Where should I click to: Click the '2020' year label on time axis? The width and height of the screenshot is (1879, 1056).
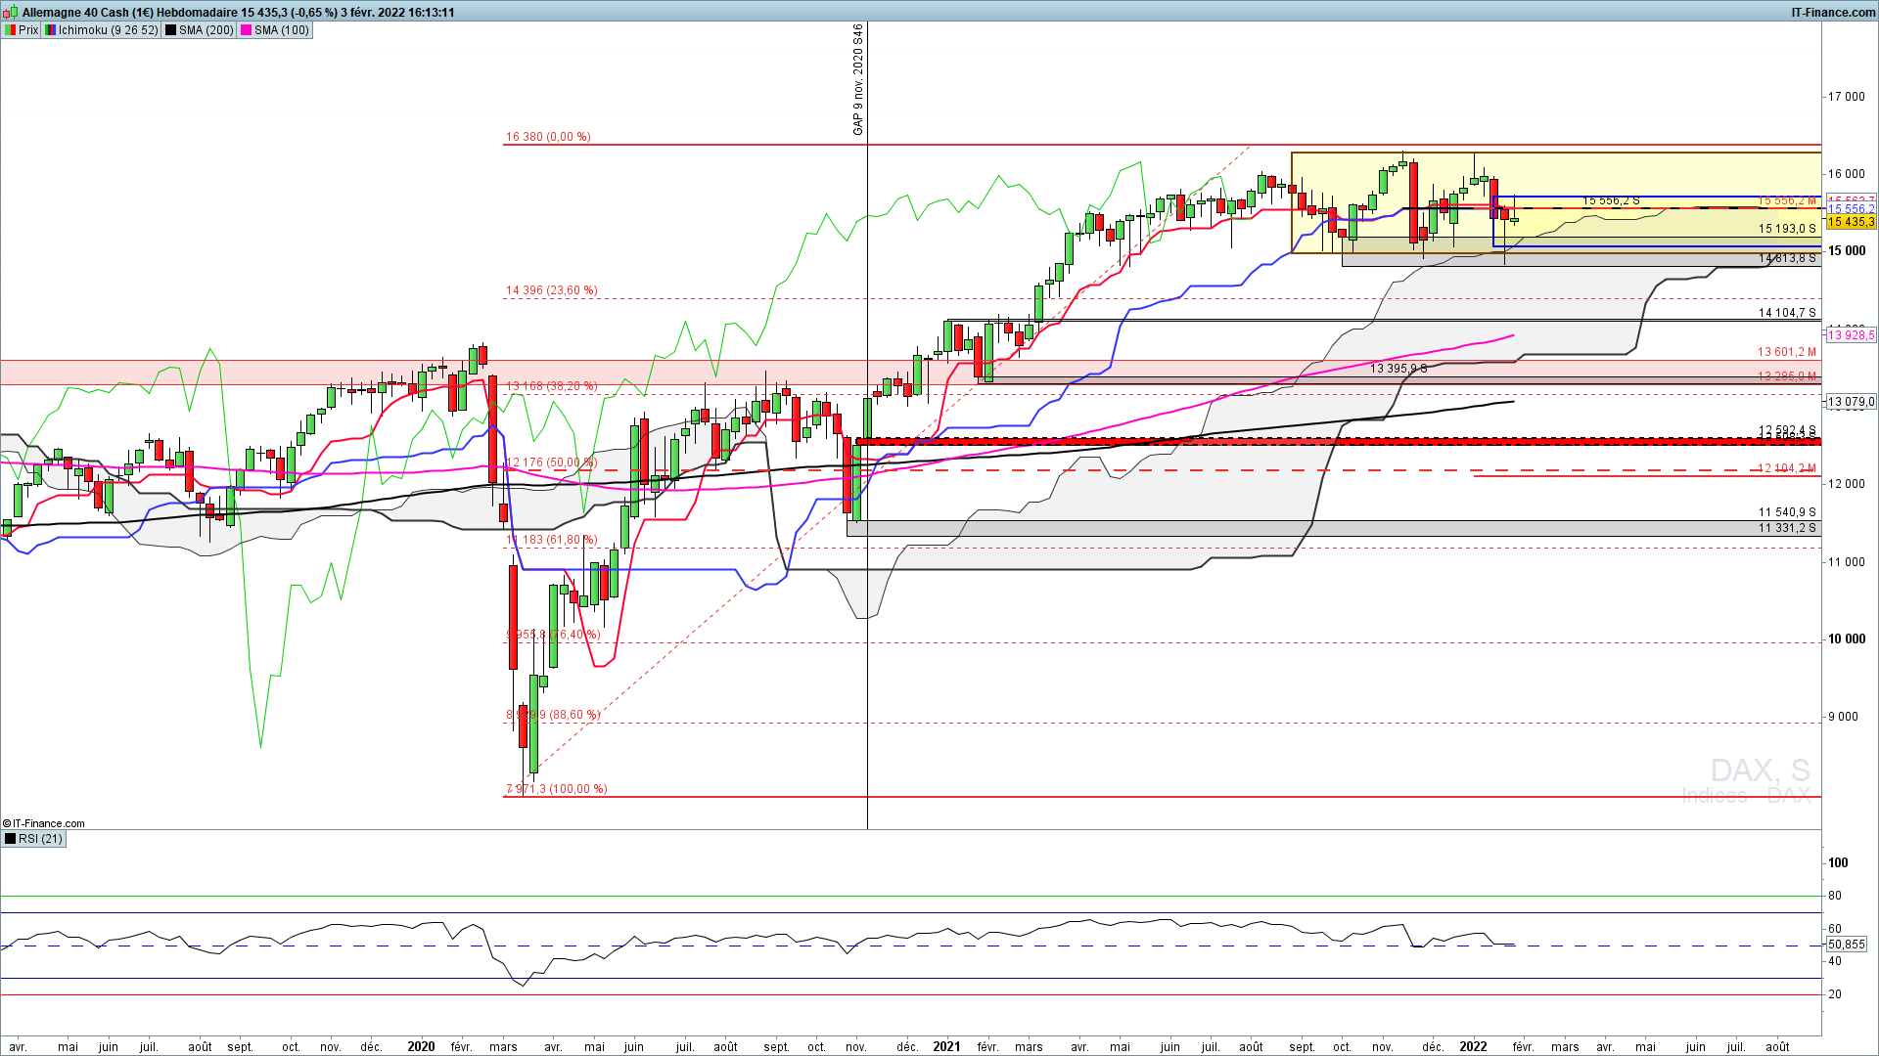(x=421, y=1046)
